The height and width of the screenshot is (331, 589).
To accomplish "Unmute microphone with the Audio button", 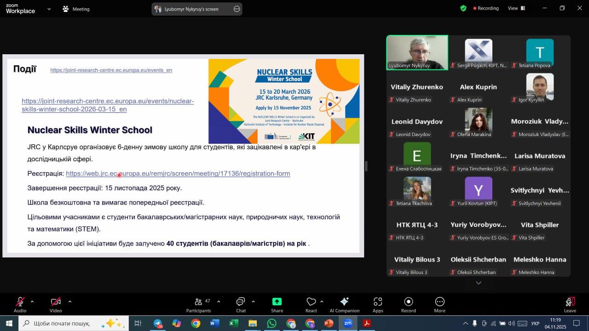I will coord(20,304).
